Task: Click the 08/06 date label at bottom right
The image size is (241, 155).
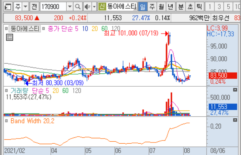Action: pos(218,151)
